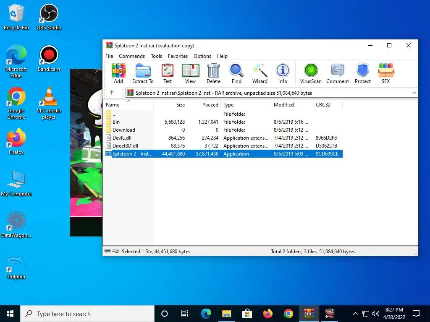Click the Info toolbar icon

coord(283,73)
